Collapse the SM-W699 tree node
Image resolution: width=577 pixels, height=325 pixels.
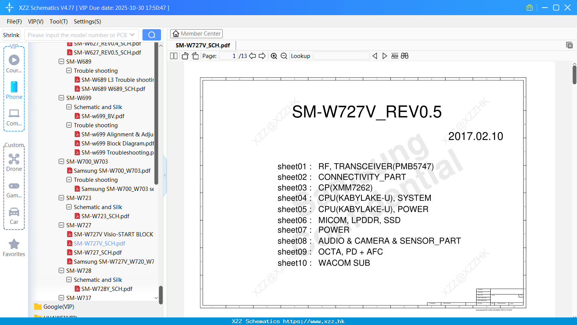pos(61,98)
